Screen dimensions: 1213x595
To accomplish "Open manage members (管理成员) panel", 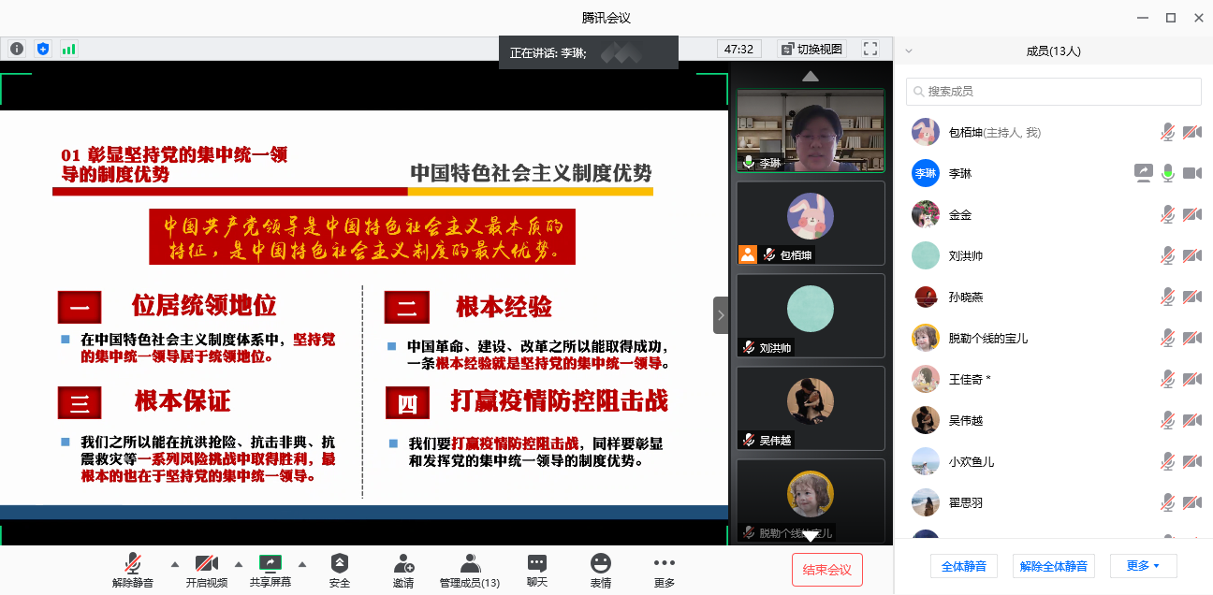I will [470, 563].
